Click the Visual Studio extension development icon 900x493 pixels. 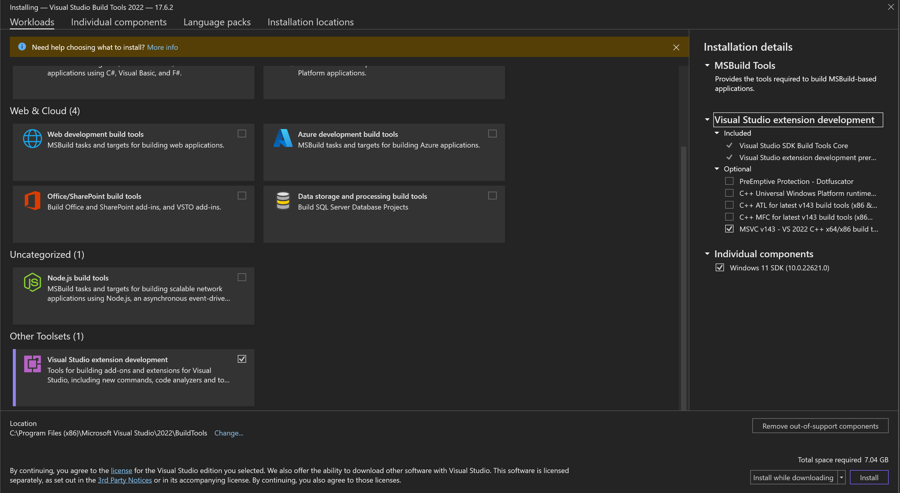(32, 364)
